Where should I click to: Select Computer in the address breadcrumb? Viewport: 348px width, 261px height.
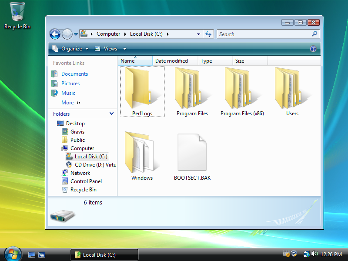point(108,34)
